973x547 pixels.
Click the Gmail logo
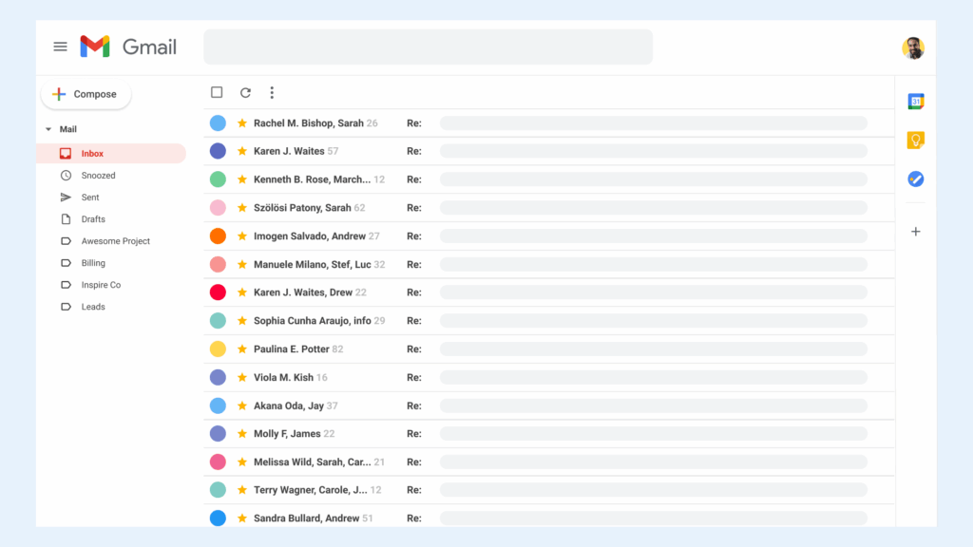click(128, 47)
